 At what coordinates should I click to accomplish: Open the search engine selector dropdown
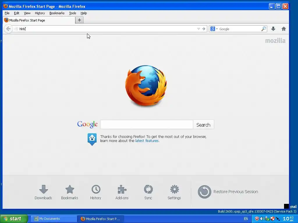coord(214,29)
